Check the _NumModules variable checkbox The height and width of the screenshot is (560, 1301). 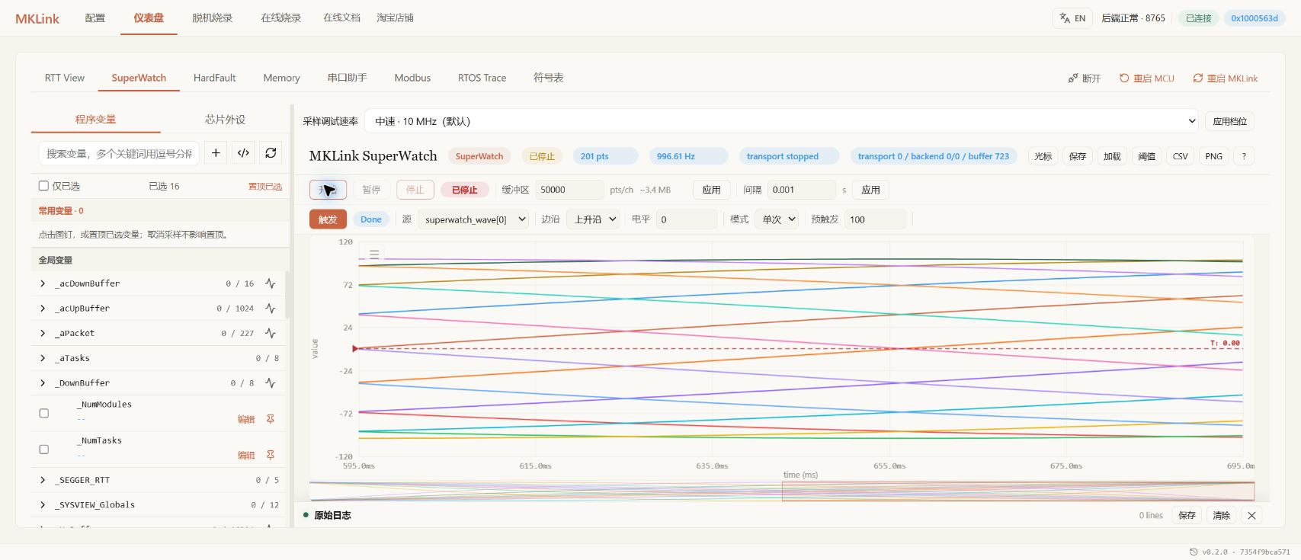point(43,413)
